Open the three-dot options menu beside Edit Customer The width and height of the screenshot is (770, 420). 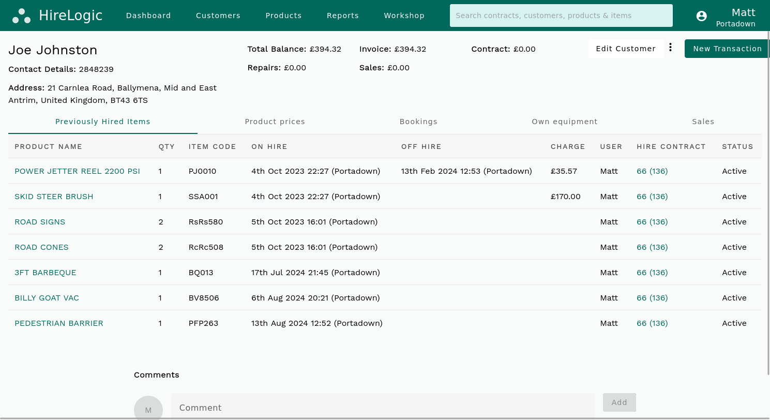[670, 47]
